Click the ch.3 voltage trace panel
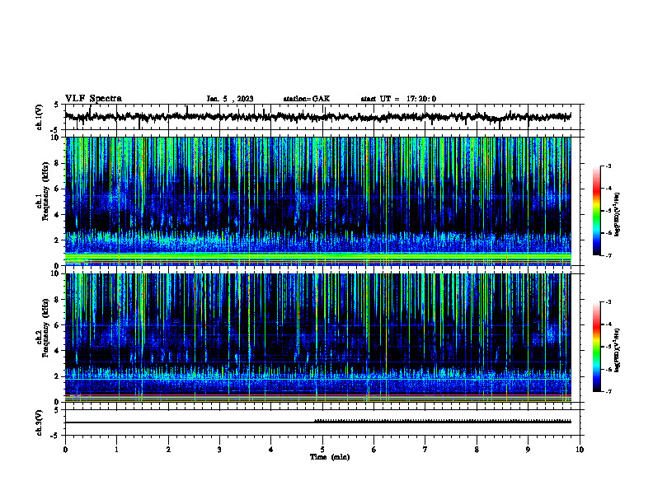This screenshot has height=504, width=653. click(x=324, y=422)
